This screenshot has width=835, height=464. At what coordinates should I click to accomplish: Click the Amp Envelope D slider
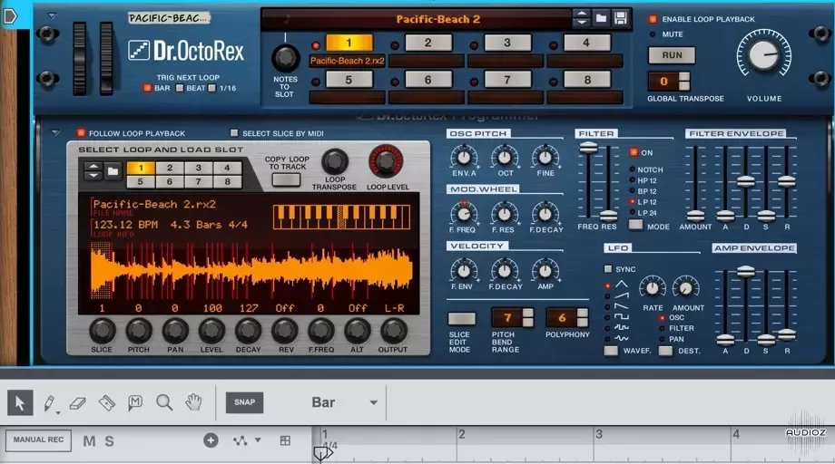(x=745, y=272)
